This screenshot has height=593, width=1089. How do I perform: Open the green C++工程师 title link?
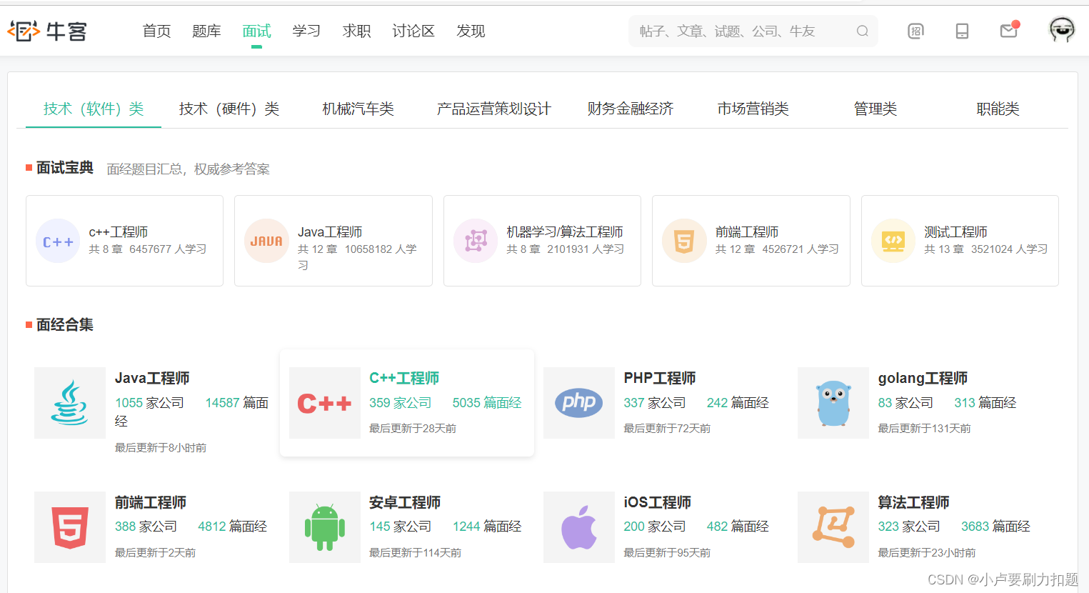[404, 378]
